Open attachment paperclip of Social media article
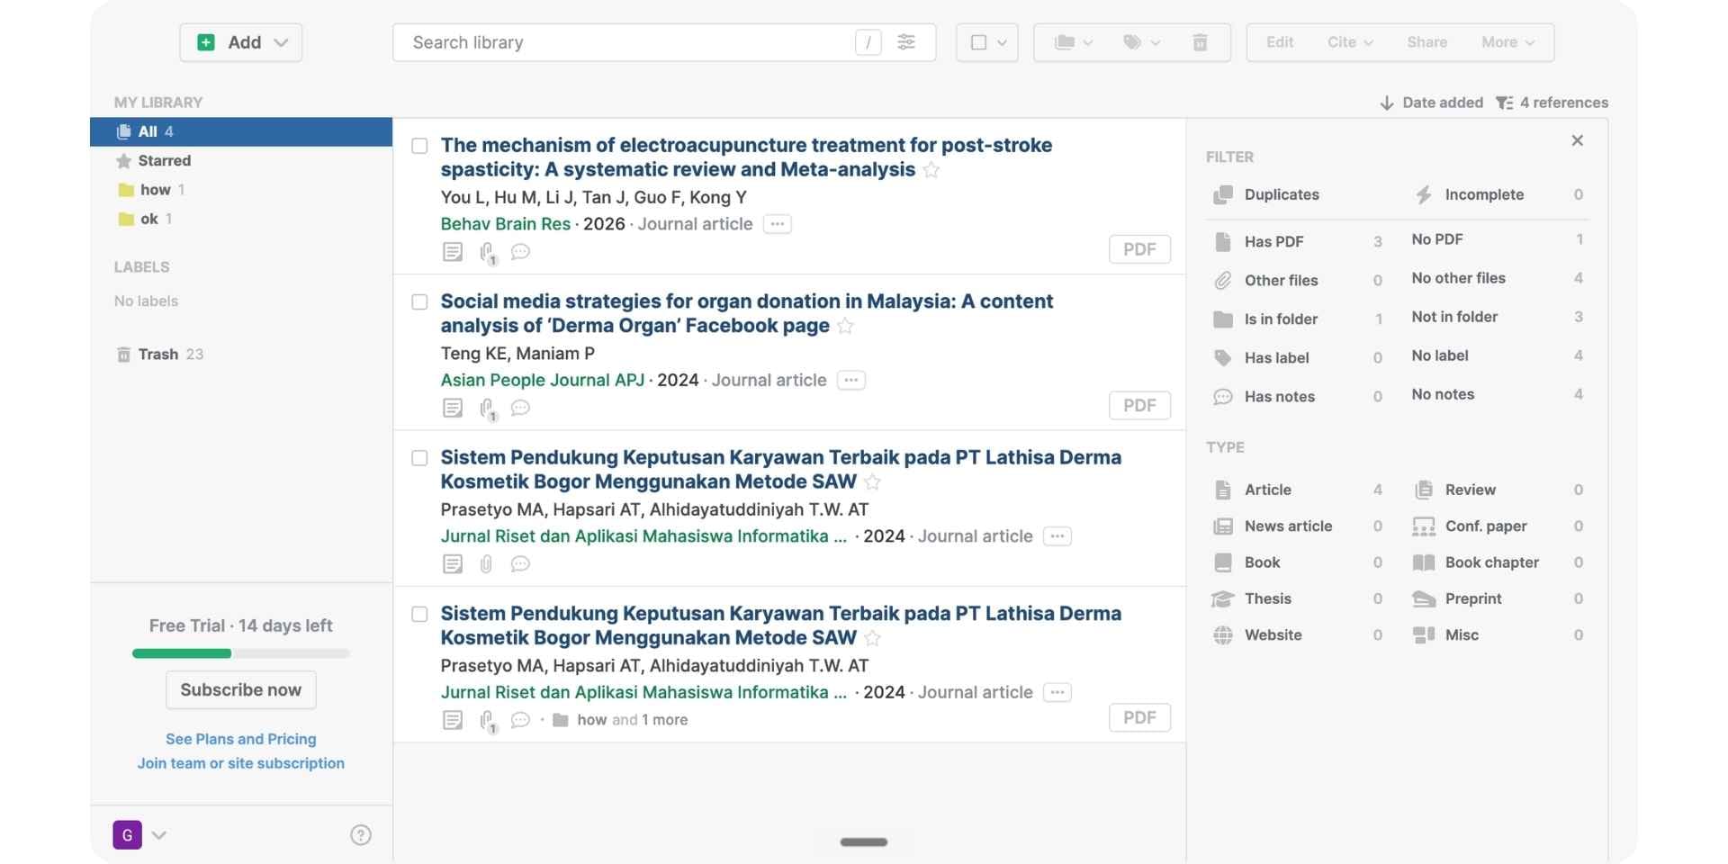This screenshot has height=864, width=1728. [487, 409]
